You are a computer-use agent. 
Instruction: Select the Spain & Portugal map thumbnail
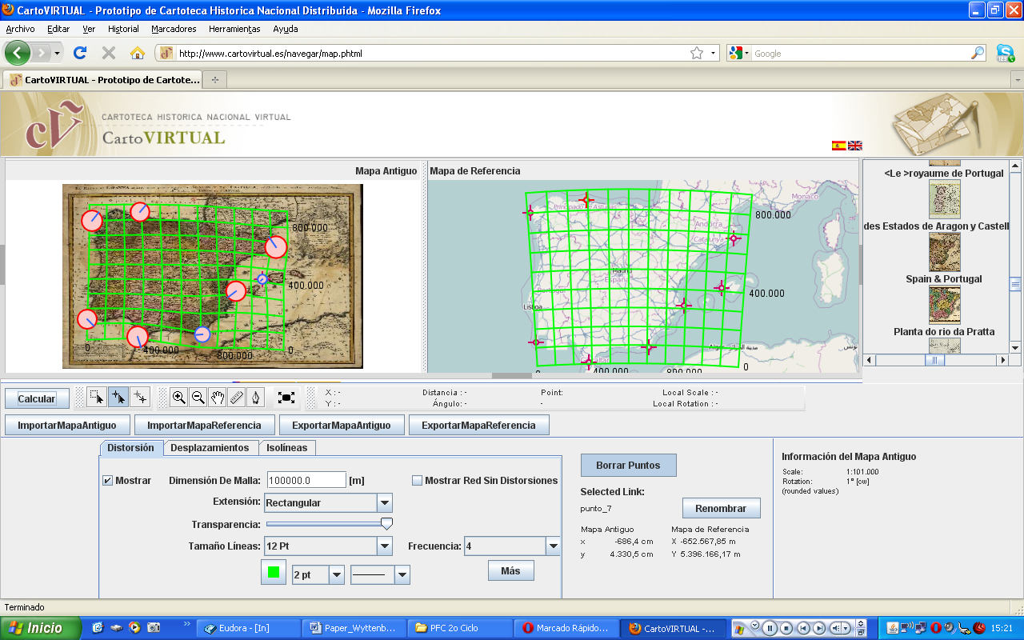[944, 305]
